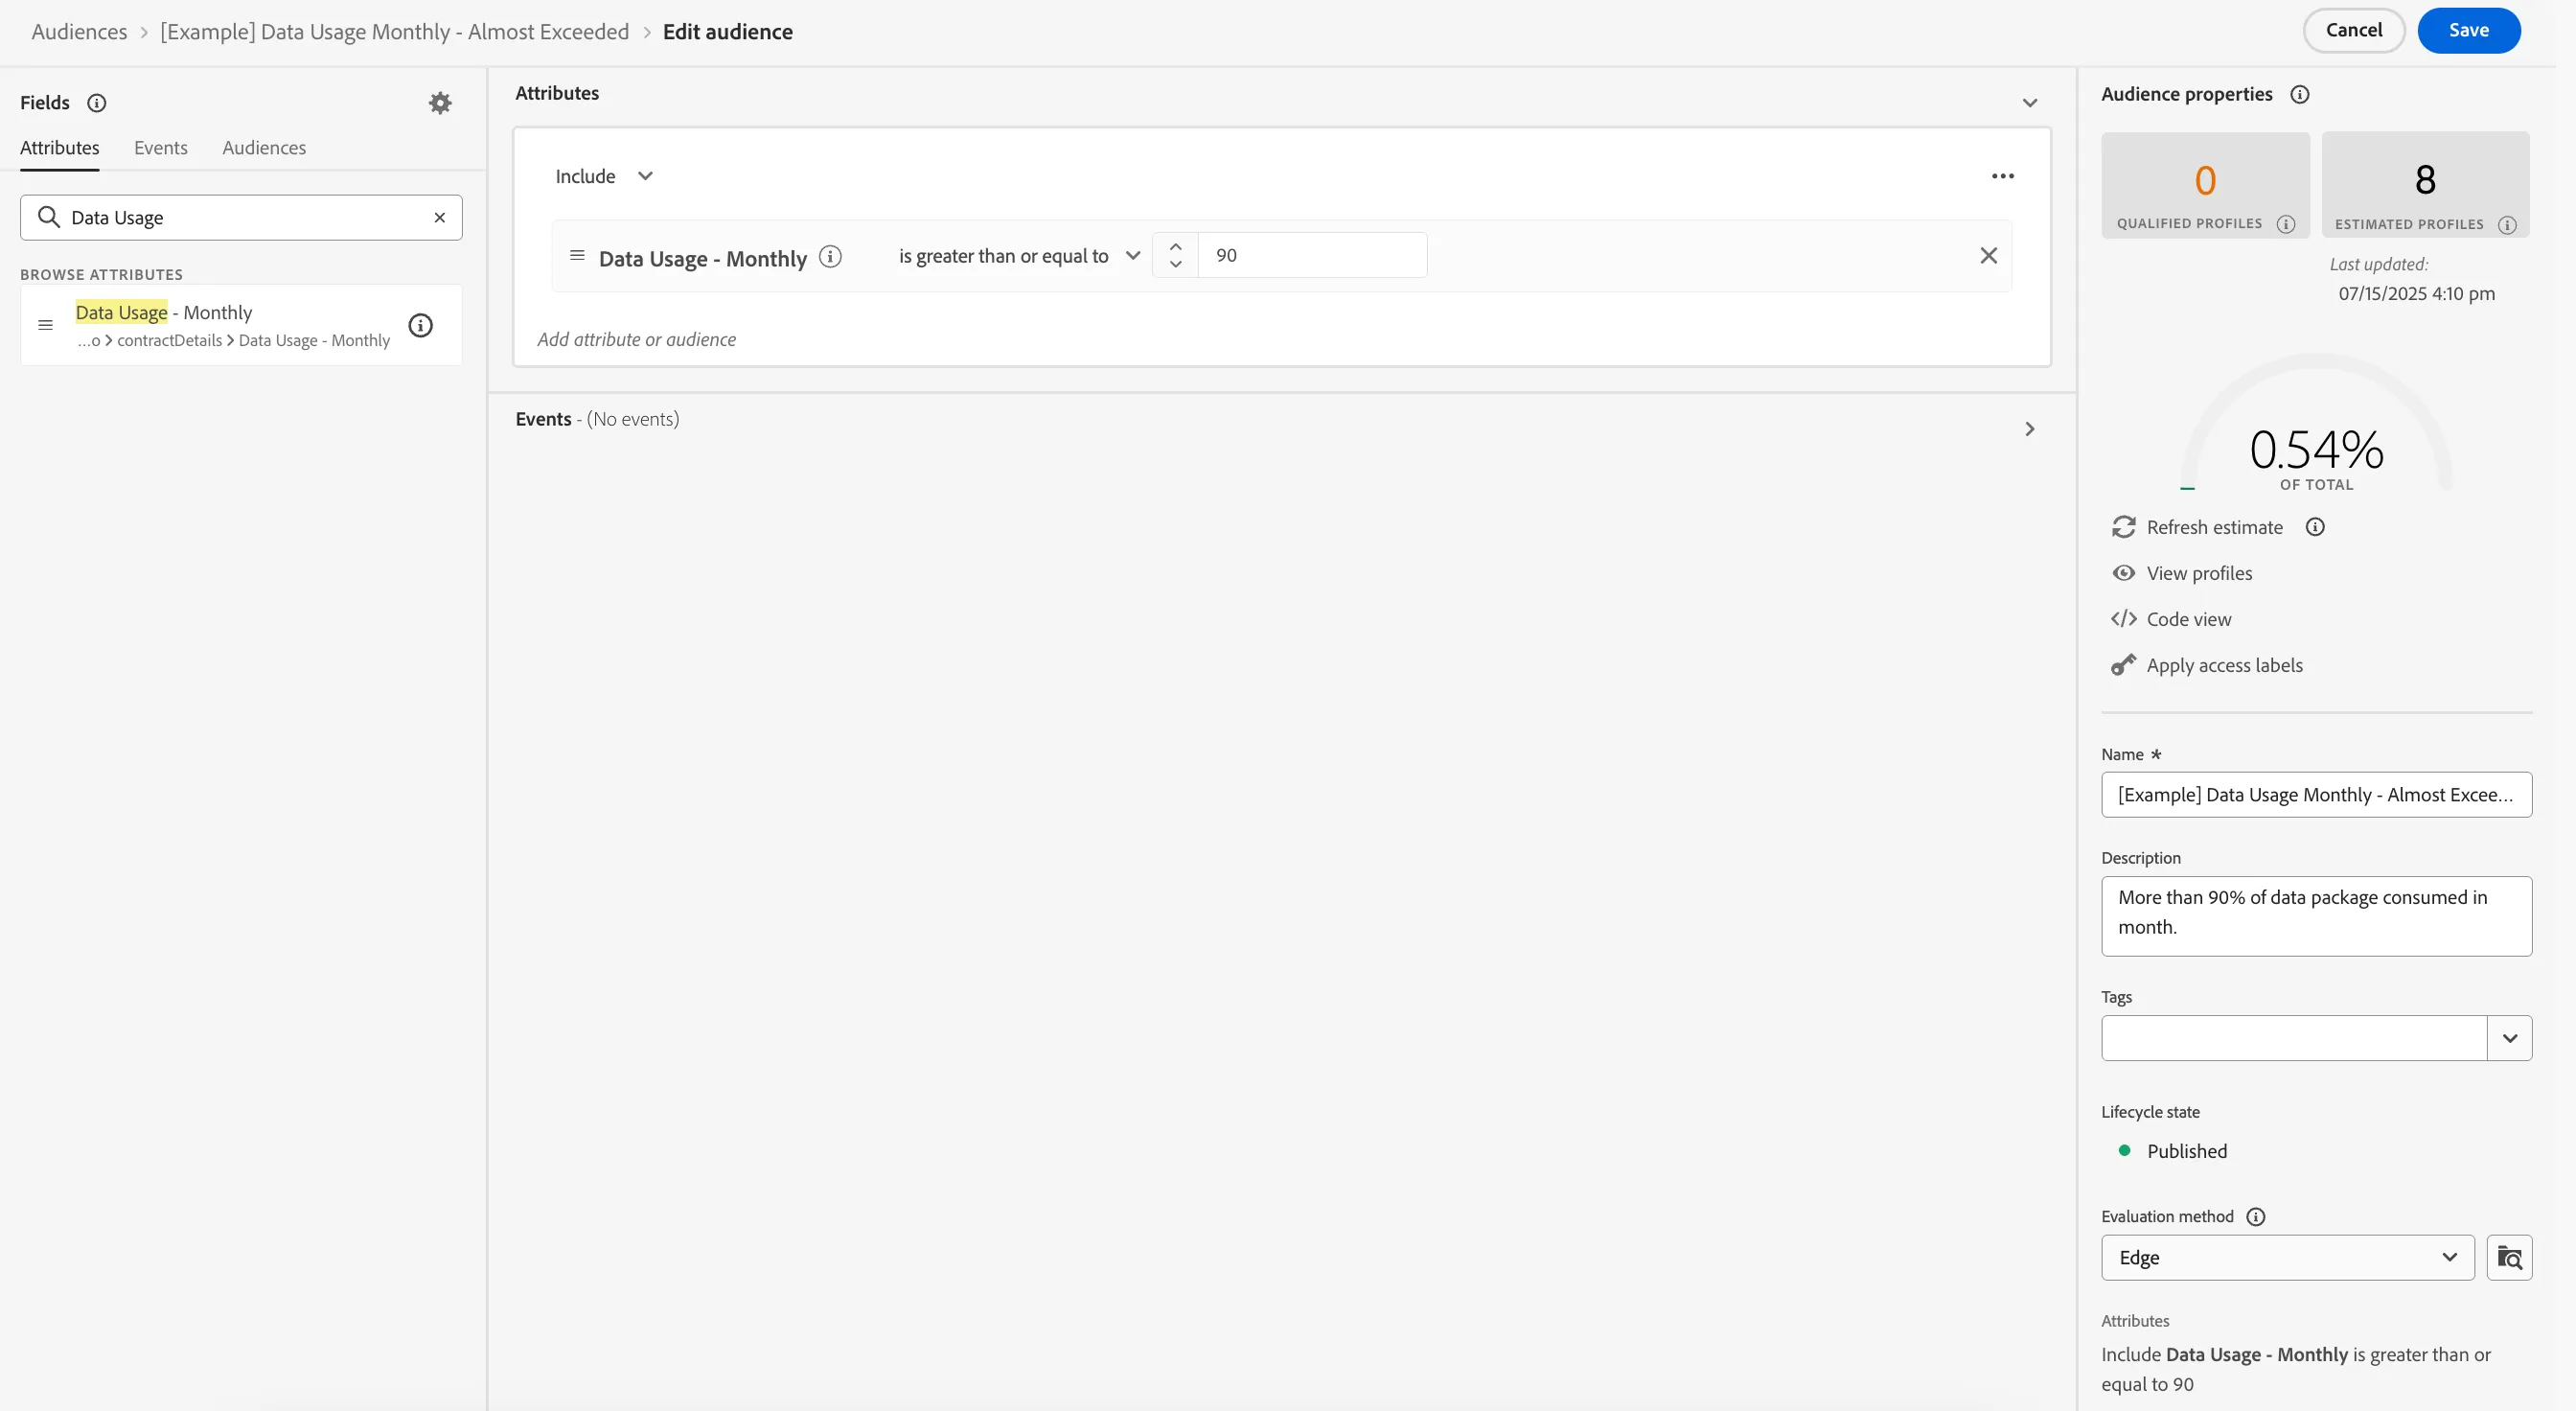Open the Tags dropdown

pos(2509,1038)
